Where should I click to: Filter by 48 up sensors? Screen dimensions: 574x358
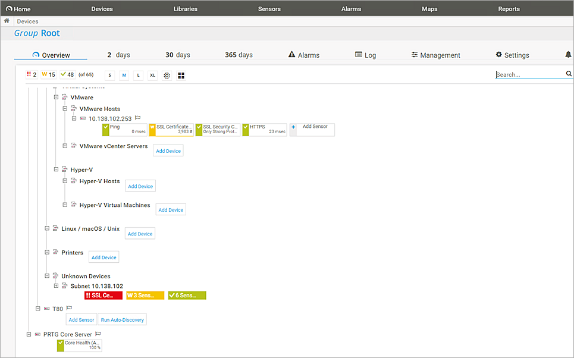pyautogui.click(x=67, y=75)
